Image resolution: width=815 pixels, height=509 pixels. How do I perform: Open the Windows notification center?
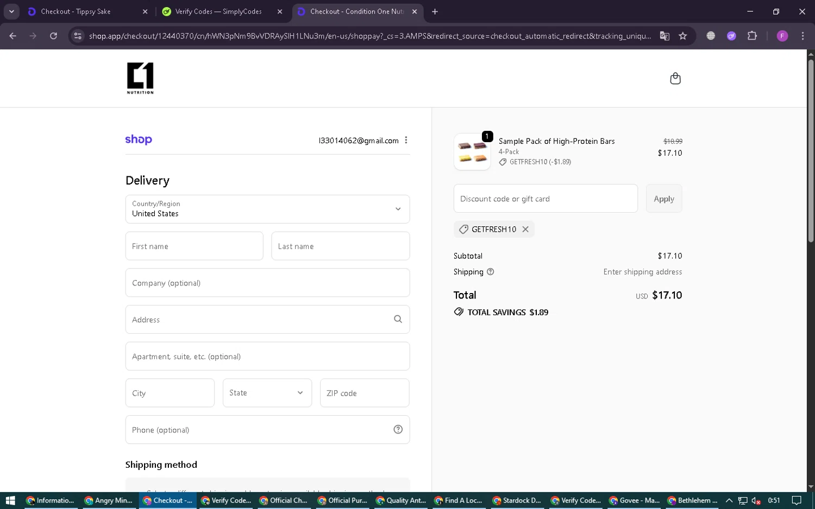[797, 500]
